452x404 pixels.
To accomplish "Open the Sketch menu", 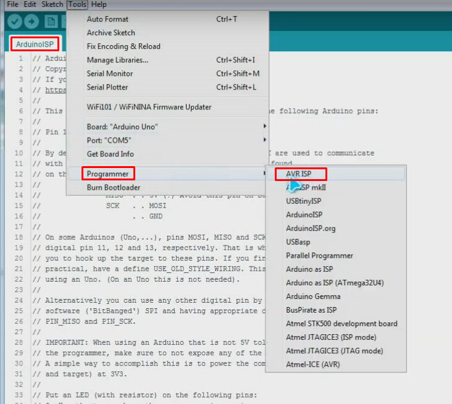I will pos(52,4).
